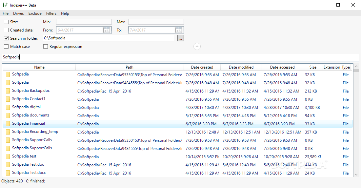
Task: Click the 6/7/2016 3:20 PM date created cell
Action: coord(201,124)
